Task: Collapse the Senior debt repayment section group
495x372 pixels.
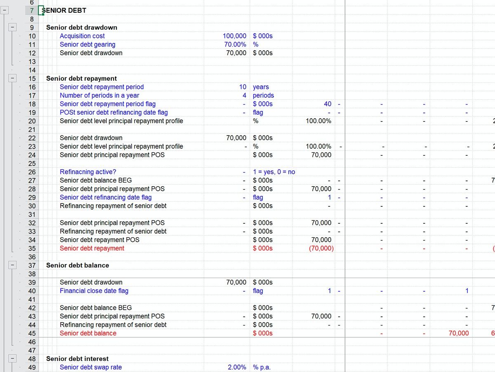Action: [12, 78]
